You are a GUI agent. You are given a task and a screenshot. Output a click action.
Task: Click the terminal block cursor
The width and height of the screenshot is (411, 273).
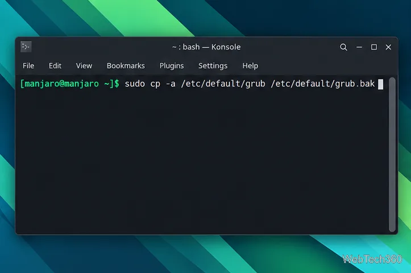click(x=381, y=84)
